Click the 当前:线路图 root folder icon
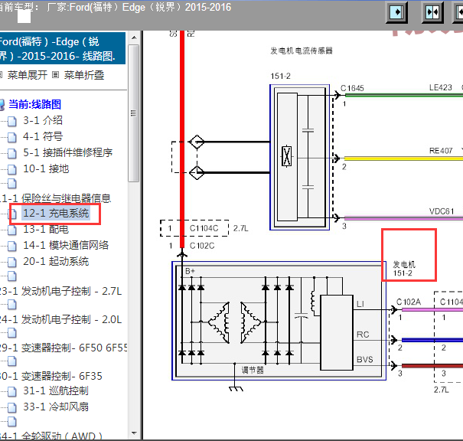The height and width of the screenshot is (441, 463). click(x=2, y=105)
